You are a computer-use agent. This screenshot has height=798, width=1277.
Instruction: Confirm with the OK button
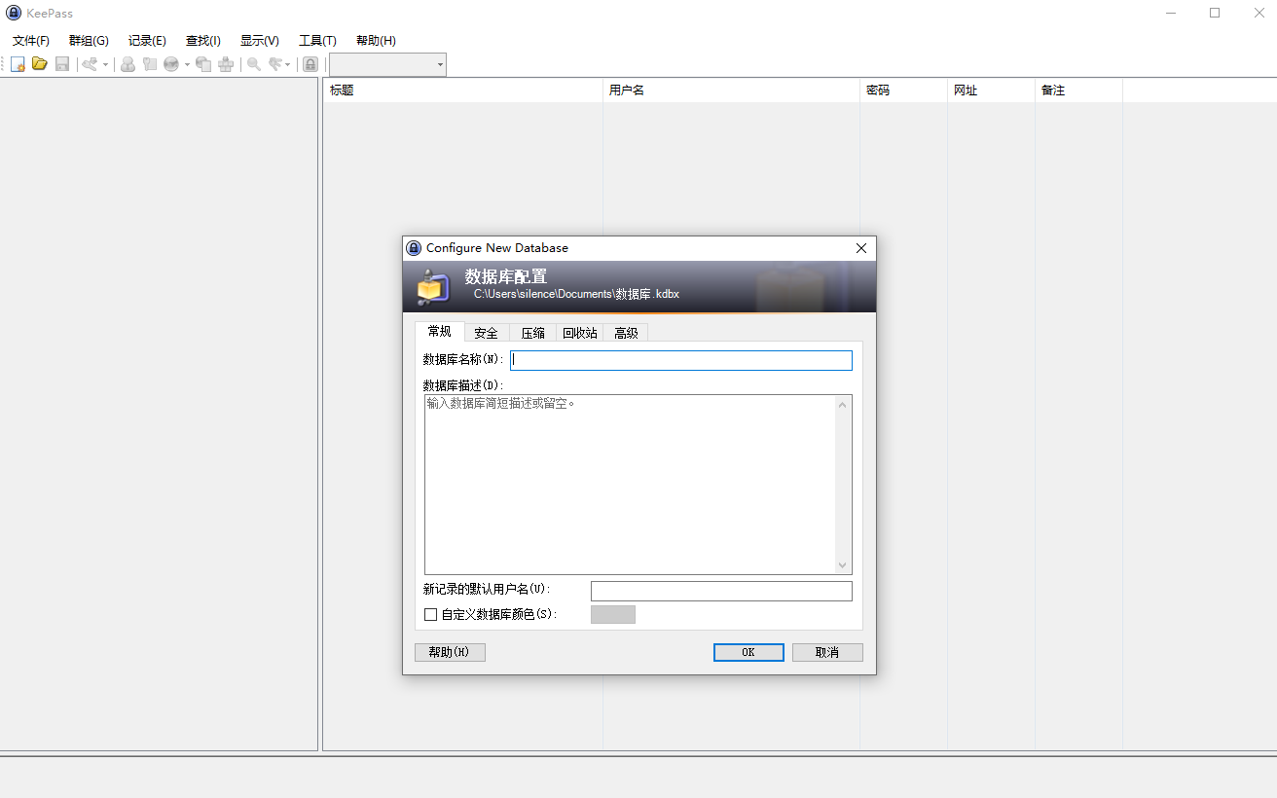[748, 652]
